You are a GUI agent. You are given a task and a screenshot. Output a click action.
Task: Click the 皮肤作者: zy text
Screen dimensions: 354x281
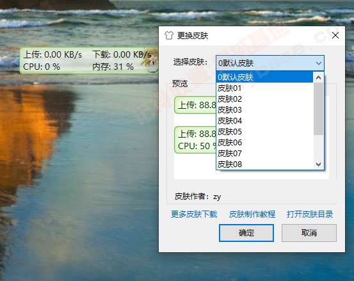pyautogui.click(x=198, y=197)
